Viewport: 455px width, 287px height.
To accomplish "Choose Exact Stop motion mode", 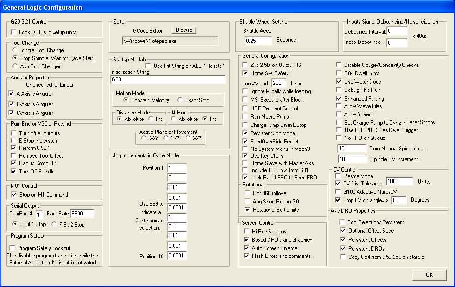I will point(180,100).
